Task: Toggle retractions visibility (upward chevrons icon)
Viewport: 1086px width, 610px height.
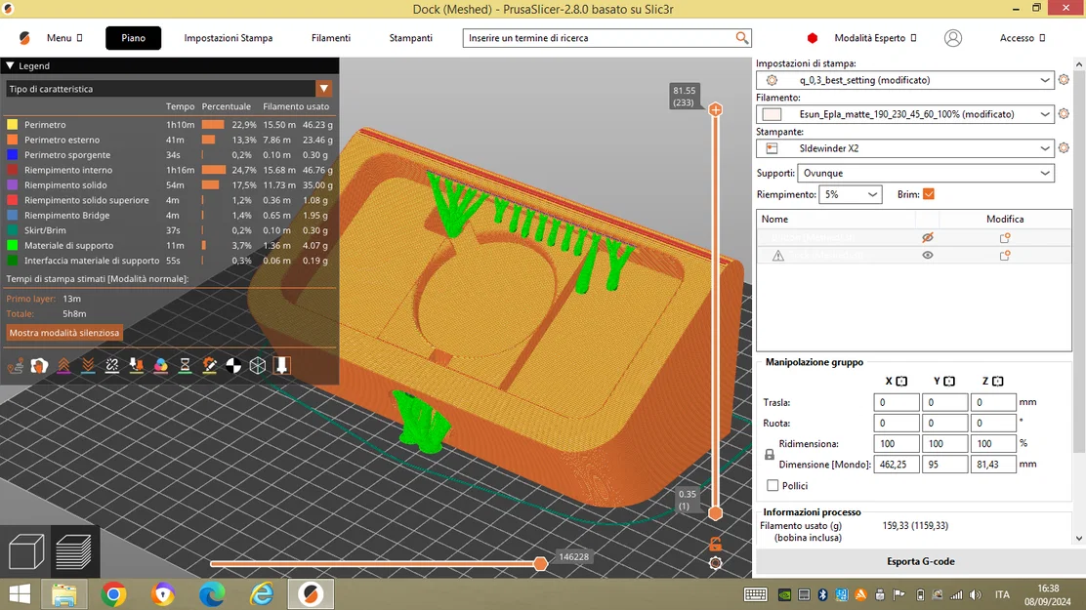Action: 63,366
